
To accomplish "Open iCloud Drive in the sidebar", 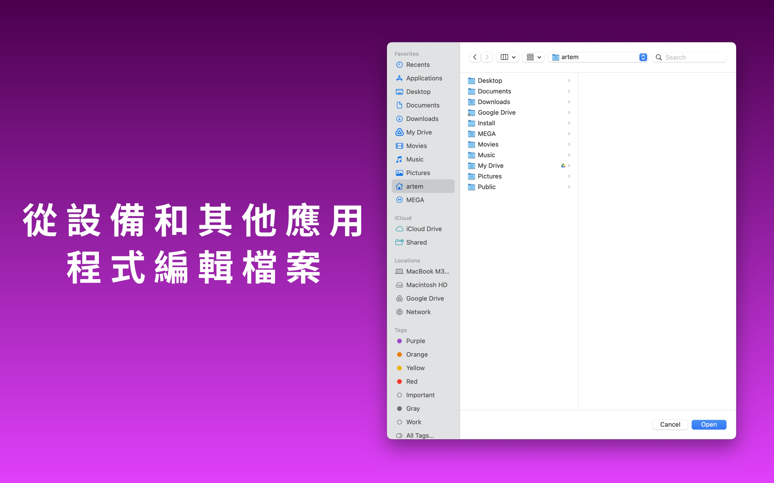I will click(x=423, y=229).
